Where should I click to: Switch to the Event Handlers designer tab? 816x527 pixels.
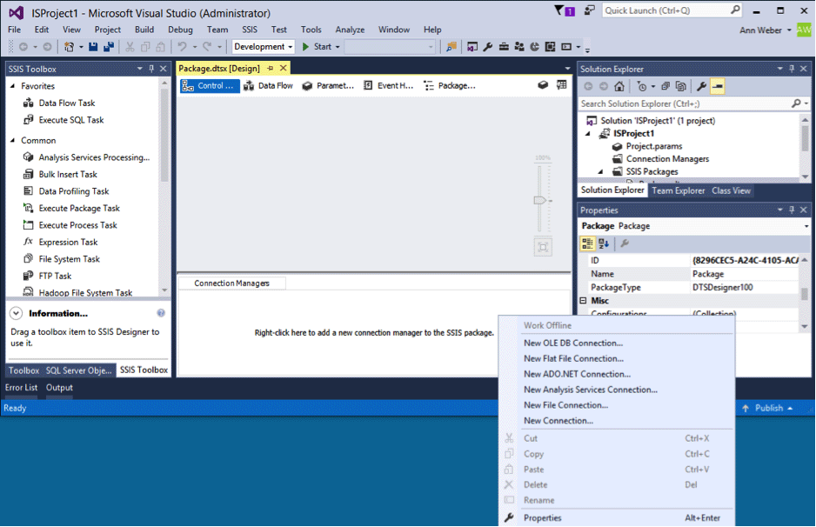[x=388, y=86]
